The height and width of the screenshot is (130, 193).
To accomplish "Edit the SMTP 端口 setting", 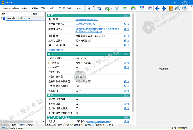I will [126, 68].
